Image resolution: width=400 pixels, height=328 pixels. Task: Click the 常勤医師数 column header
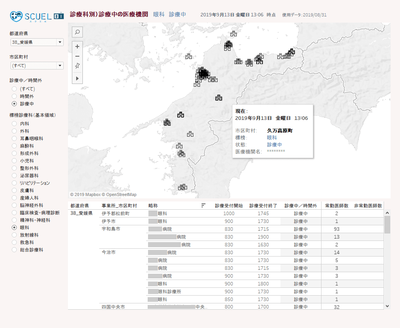point(337,205)
